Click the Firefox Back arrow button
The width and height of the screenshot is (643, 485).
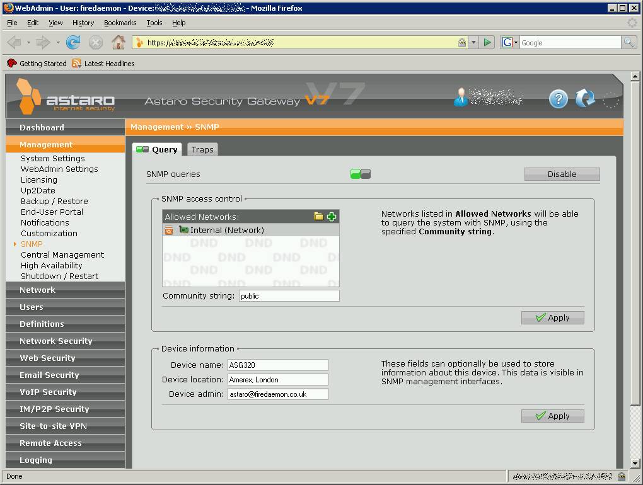pyautogui.click(x=14, y=42)
